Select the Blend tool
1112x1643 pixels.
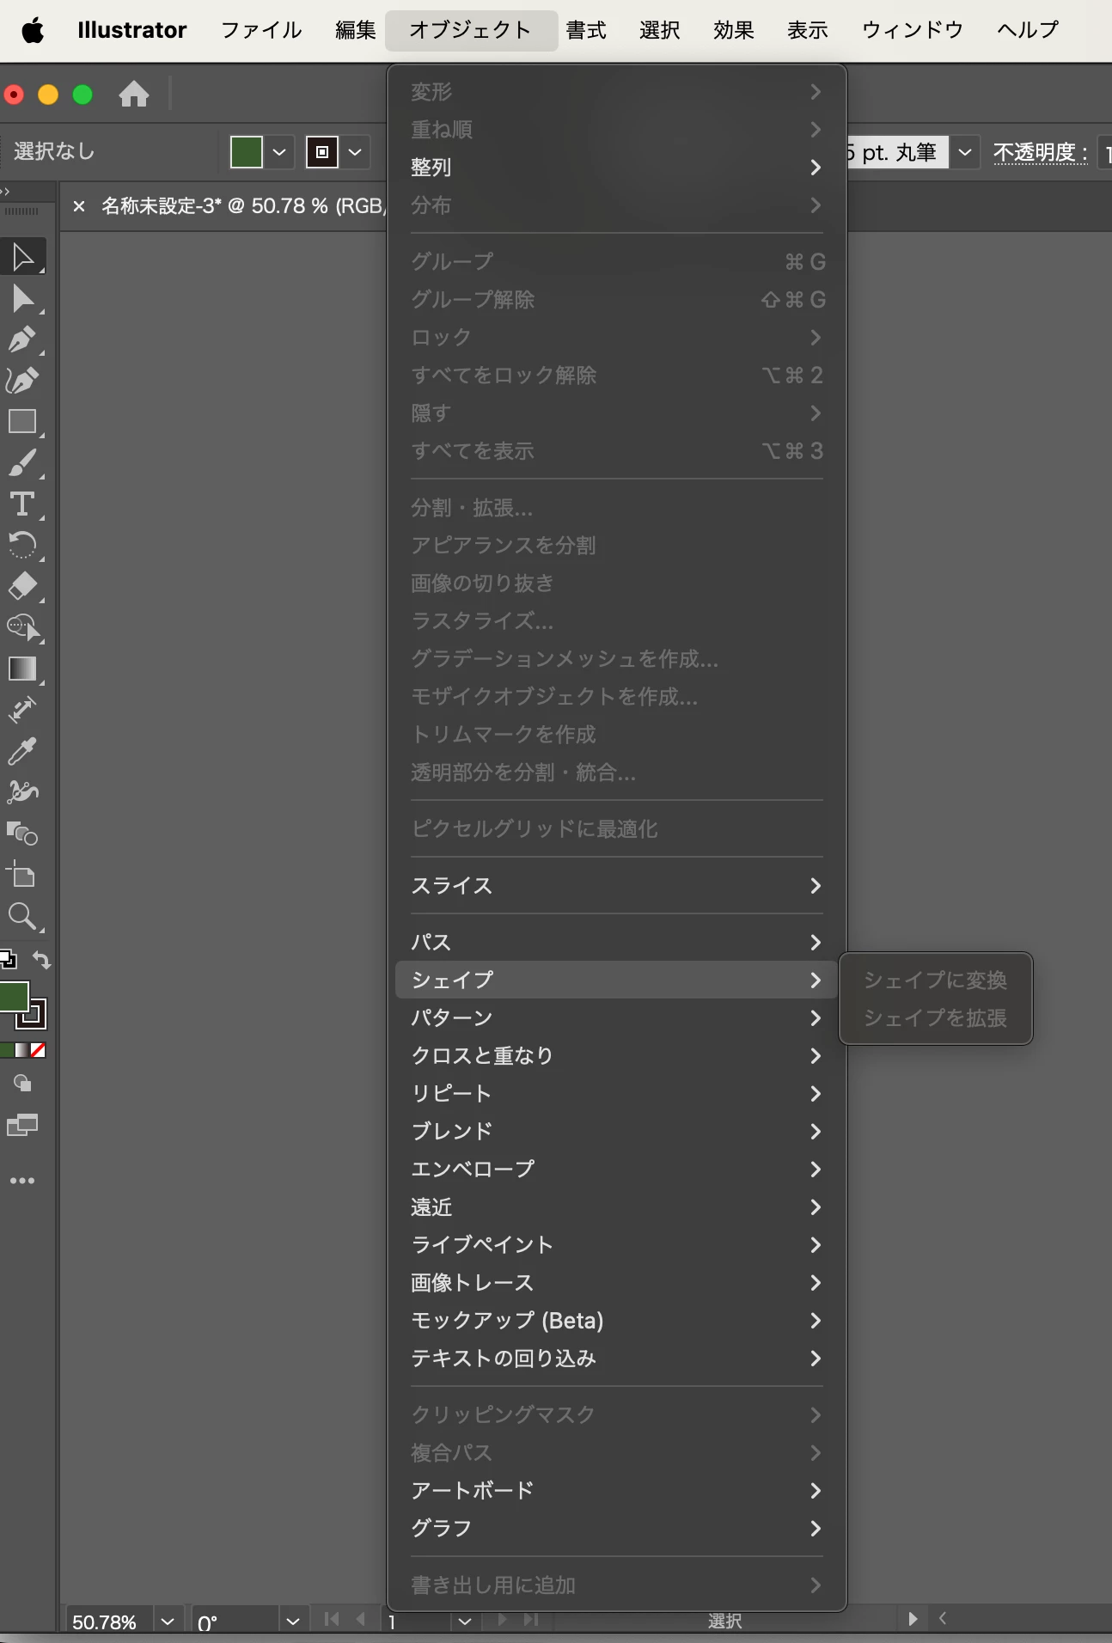click(22, 834)
